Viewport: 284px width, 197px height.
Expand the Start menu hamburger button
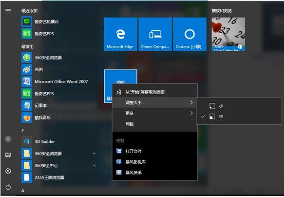coord(8,11)
